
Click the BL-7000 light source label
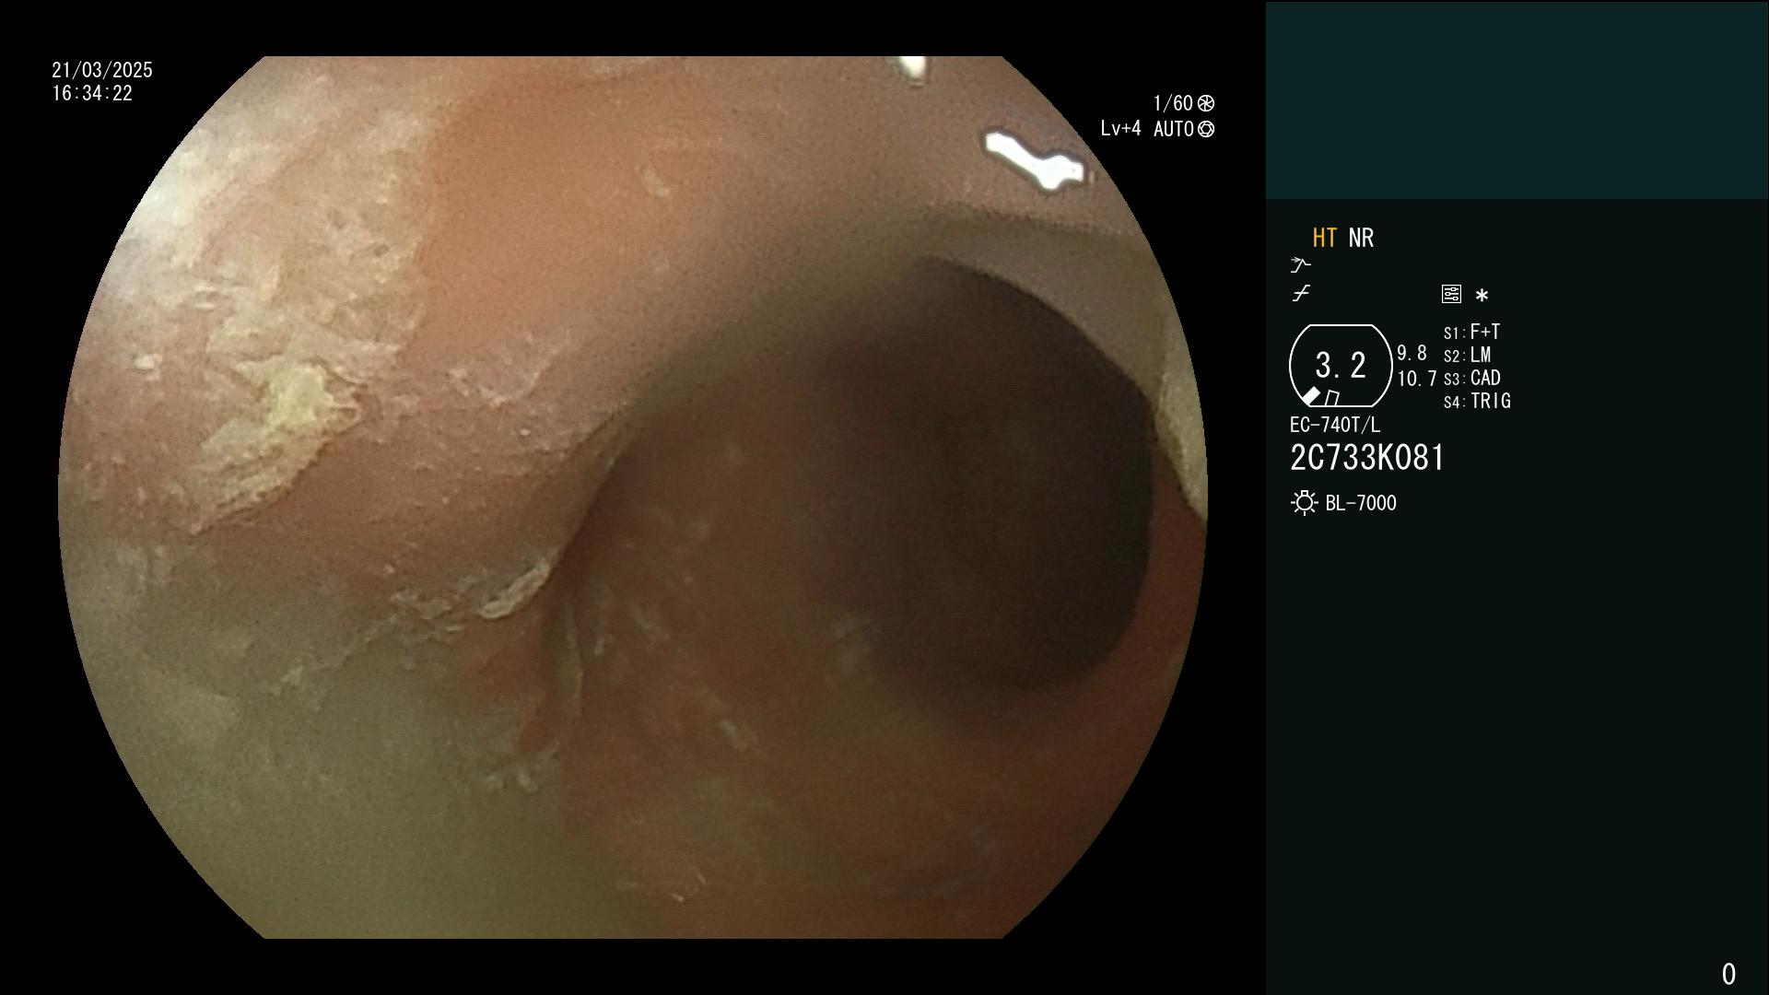coord(1361,503)
